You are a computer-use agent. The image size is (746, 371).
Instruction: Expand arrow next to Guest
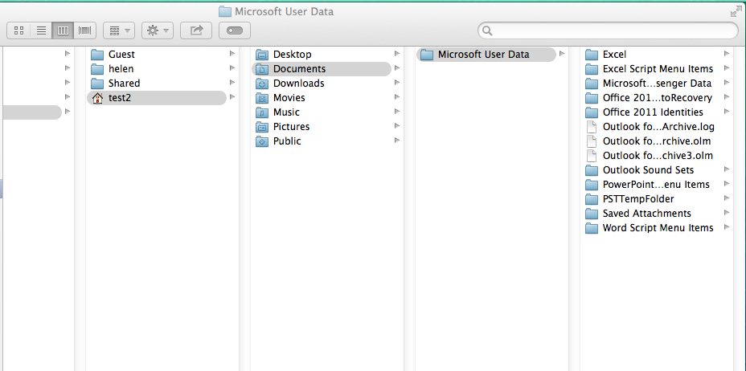[x=232, y=54]
